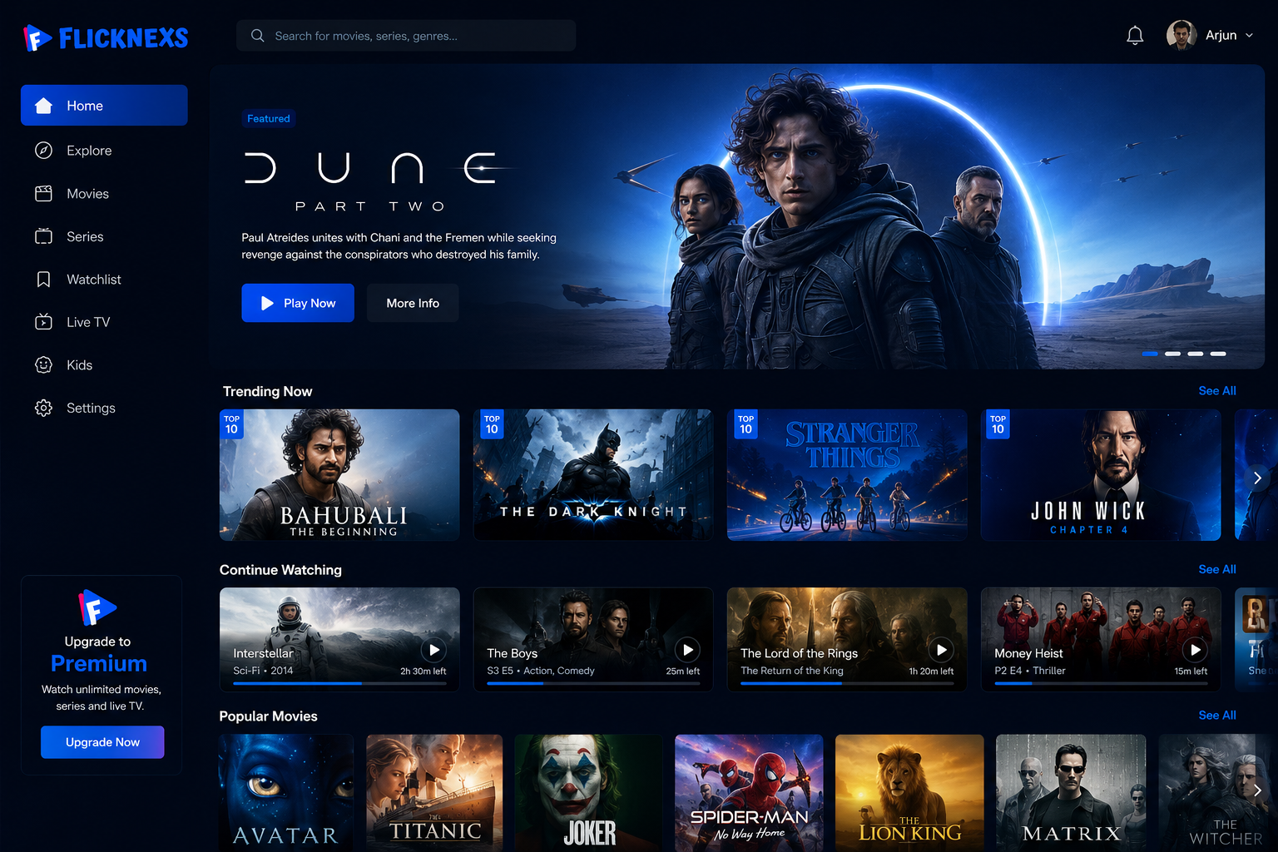Click the Series TV icon
The image size is (1278, 852).
[44, 236]
